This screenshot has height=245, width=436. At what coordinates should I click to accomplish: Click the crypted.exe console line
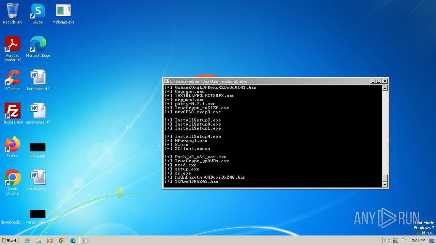pos(184,100)
